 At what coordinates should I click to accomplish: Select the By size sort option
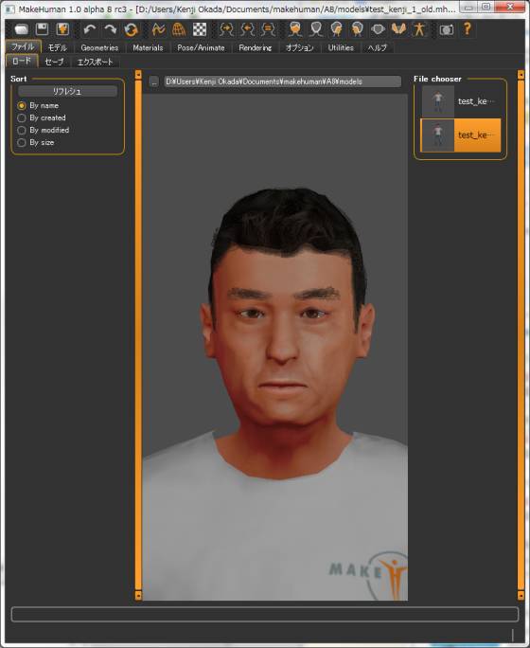[x=36, y=142]
